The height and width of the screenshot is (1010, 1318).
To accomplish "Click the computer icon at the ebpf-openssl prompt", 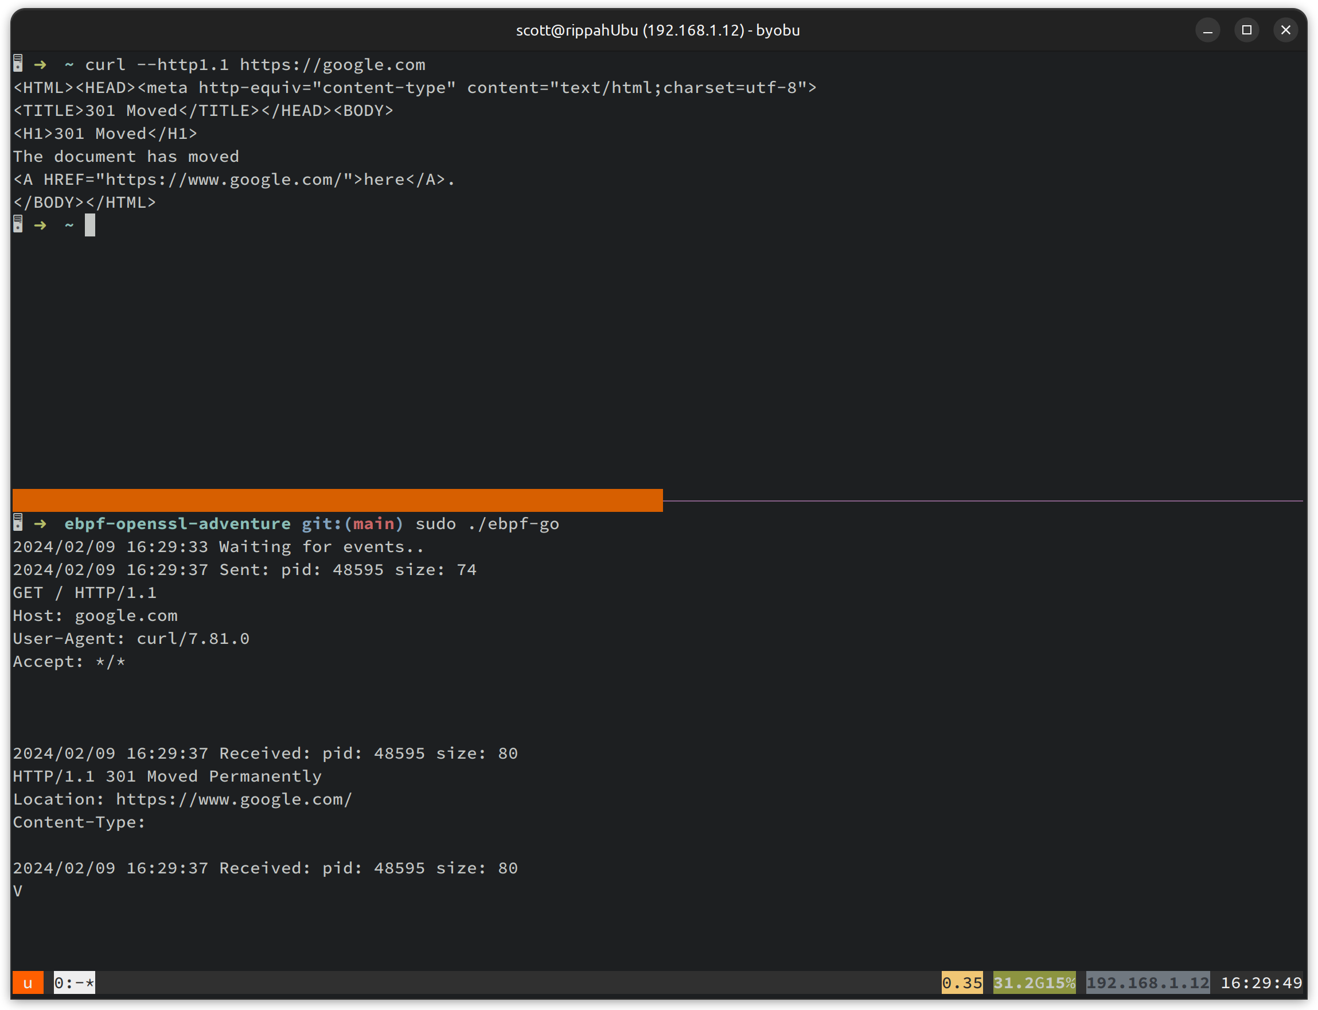I will pyautogui.click(x=17, y=523).
